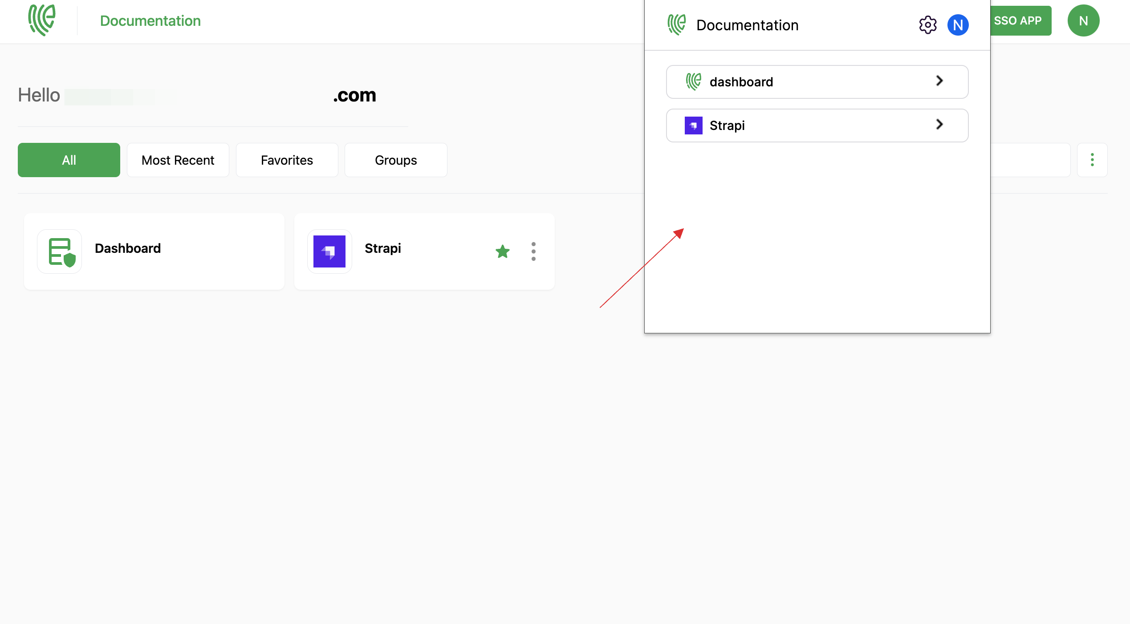Screen dimensions: 1130x624
Task: Switch to the Most Recent tab
Action: click(x=178, y=160)
